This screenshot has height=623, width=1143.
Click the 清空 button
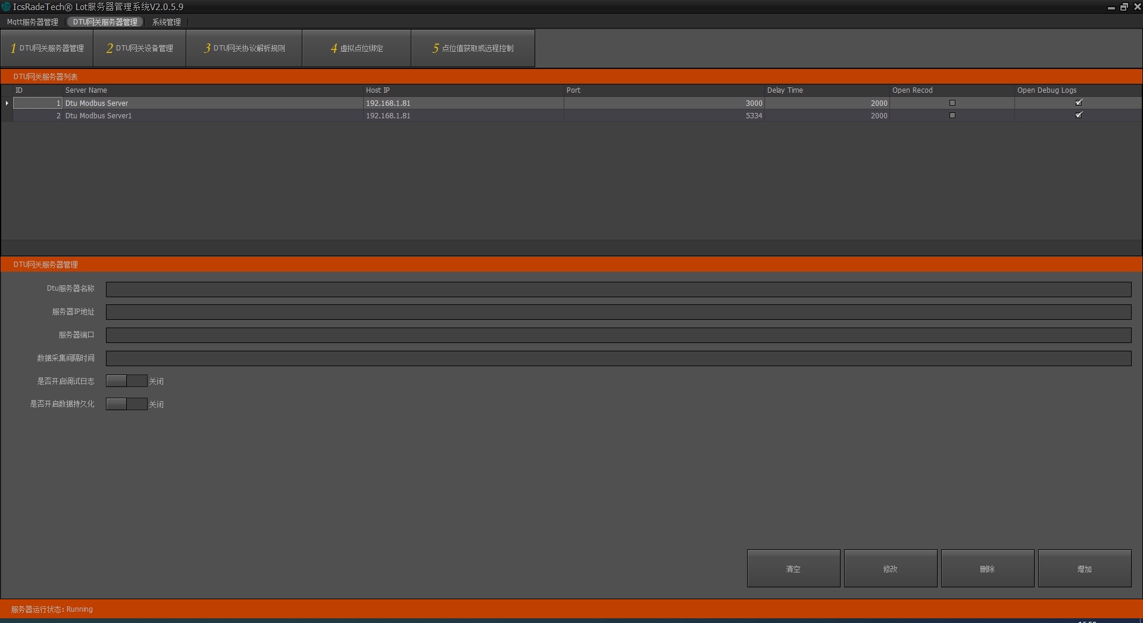pos(794,569)
